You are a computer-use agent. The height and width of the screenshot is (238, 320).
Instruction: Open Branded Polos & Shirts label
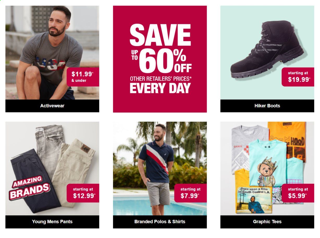point(160,222)
